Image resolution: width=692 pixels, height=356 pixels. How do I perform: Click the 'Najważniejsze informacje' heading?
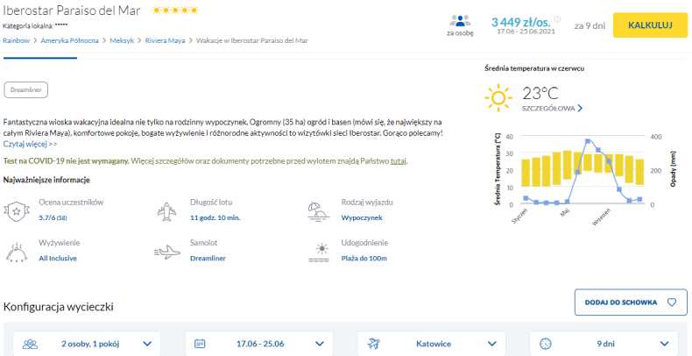click(x=46, y=180)
